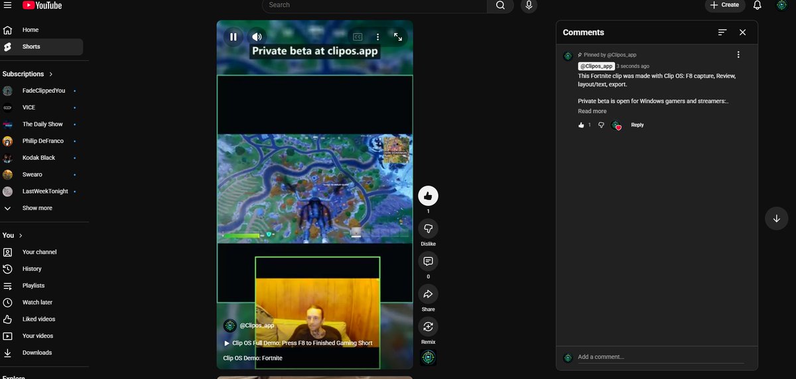The width and height of the screenshot is (796, 379).
Task: Open Your channel
Action: tap(42, 252)
